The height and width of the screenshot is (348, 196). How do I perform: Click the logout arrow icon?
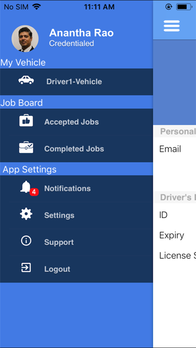click(x=26, y=267)
